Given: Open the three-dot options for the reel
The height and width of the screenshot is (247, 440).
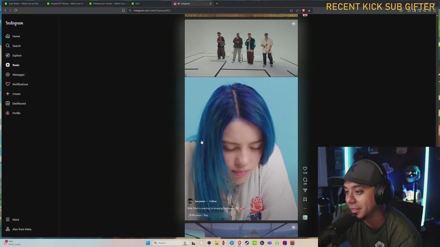Looking at the screenshot, I should tap(305, 208).
